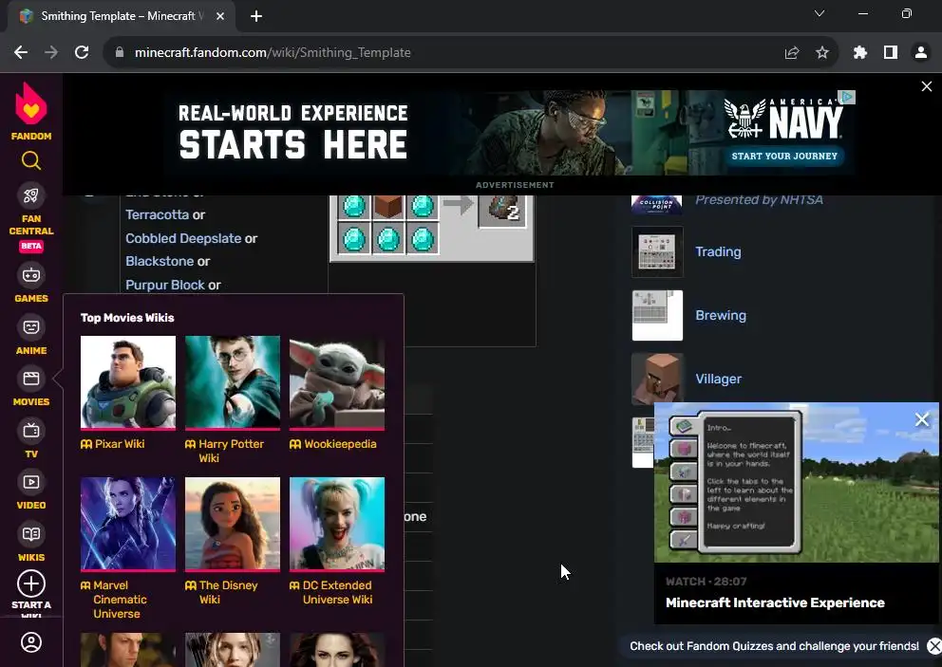The height and width of the screenshot is (667, 942).
Task: Open the Brewing thumbnail image
Action: pos(657,315)
